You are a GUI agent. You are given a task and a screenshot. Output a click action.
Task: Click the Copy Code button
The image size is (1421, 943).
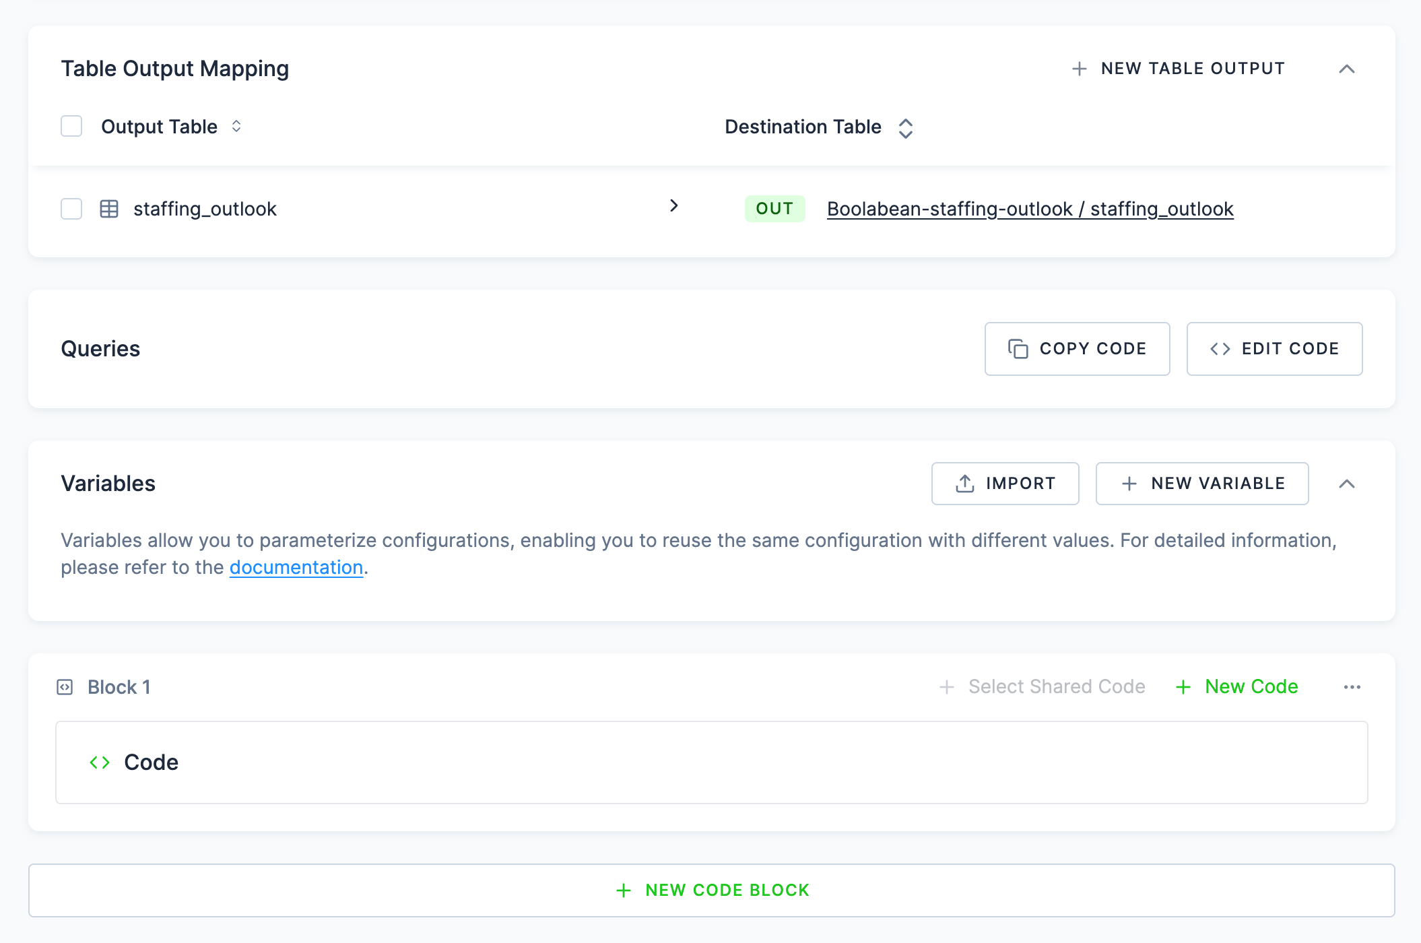(1077, 349)
